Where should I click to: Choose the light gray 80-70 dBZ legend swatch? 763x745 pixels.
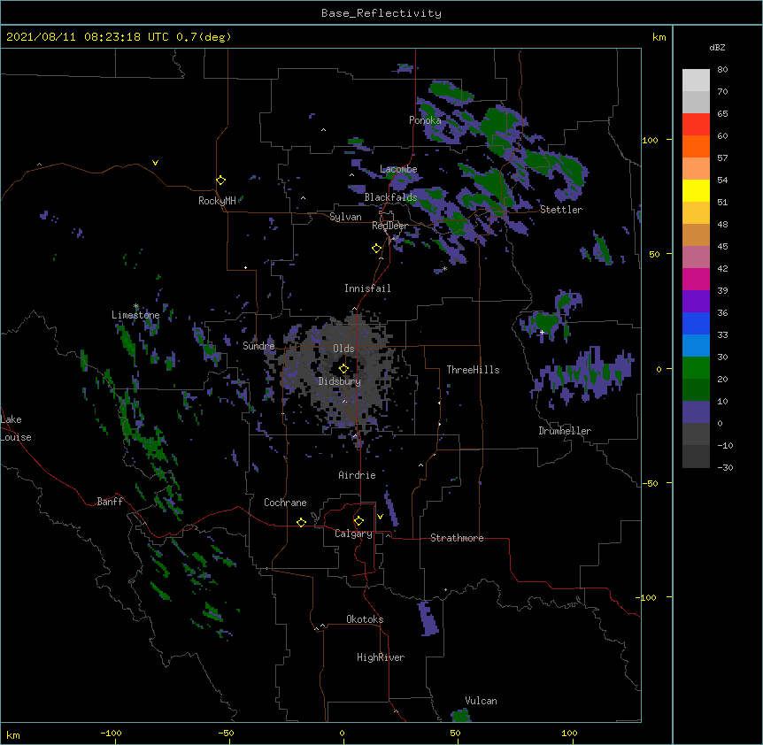coord(696,81)
